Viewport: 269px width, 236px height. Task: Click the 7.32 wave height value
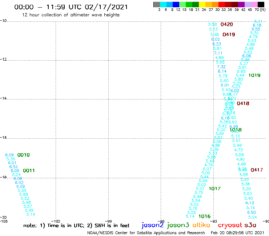click(221, 67)
